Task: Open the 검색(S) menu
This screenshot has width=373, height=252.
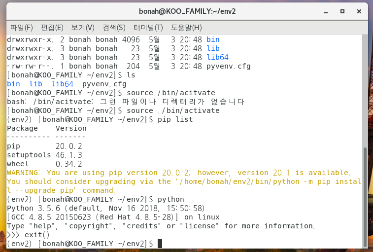Action: (x=114, y=28)
